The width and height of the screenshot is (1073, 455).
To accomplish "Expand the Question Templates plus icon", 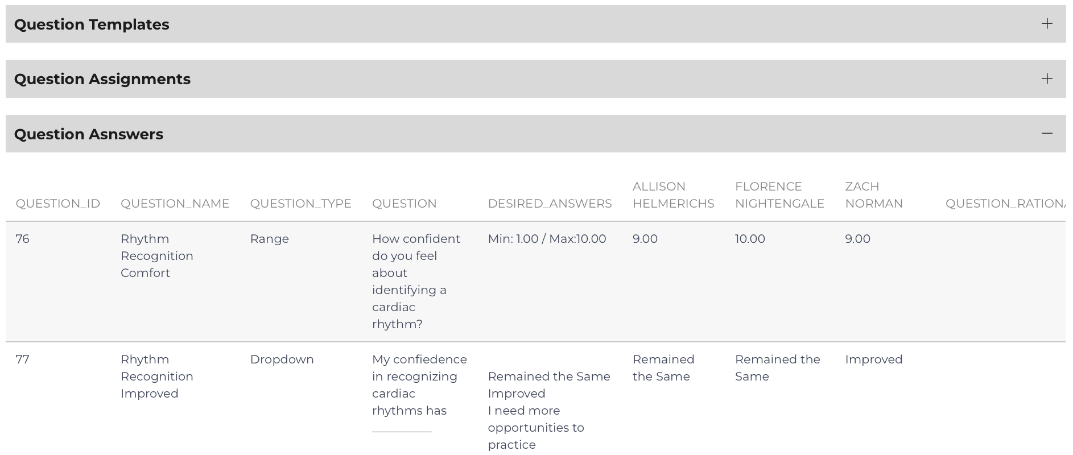I will coord(1047,24).
